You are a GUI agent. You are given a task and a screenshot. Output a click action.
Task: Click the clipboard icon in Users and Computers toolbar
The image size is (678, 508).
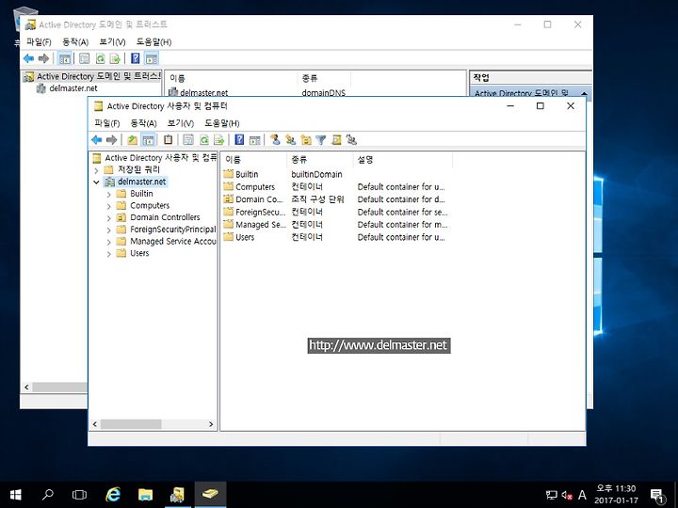tap(169, 140)
